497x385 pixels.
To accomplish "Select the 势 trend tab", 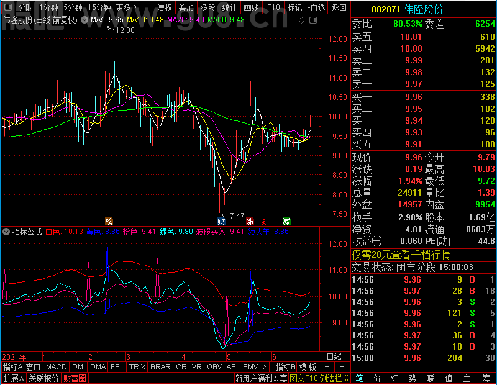I will pos(413,378).
